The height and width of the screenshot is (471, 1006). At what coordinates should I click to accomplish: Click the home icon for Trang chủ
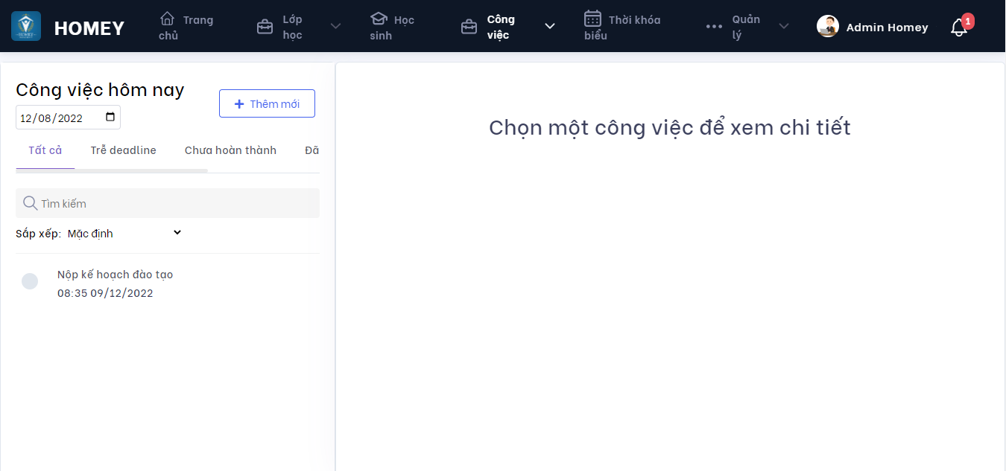[x=168, y=19]
